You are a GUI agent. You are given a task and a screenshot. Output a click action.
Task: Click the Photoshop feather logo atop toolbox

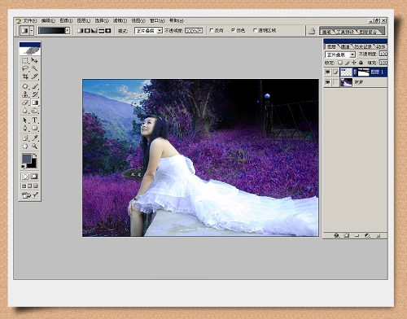(30, 50)
